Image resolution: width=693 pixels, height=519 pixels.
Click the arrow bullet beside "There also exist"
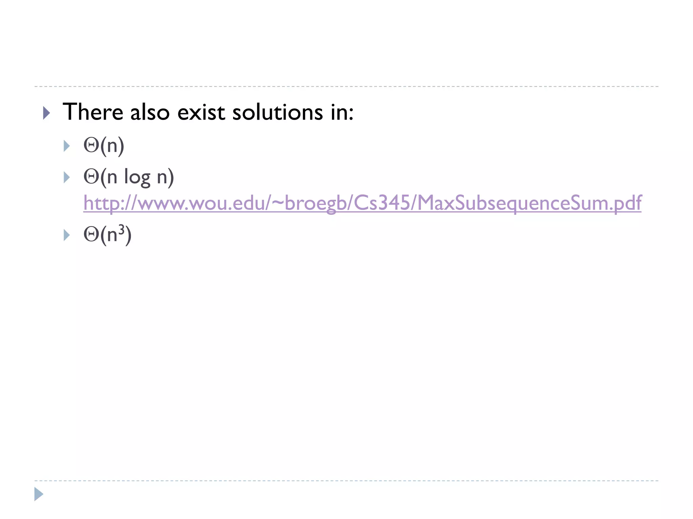(47, 113)
